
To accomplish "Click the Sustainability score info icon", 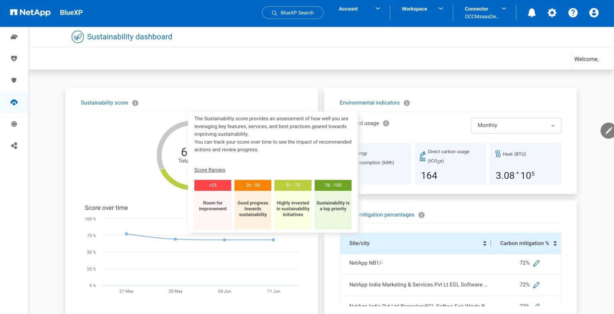I will pos(135,103).
